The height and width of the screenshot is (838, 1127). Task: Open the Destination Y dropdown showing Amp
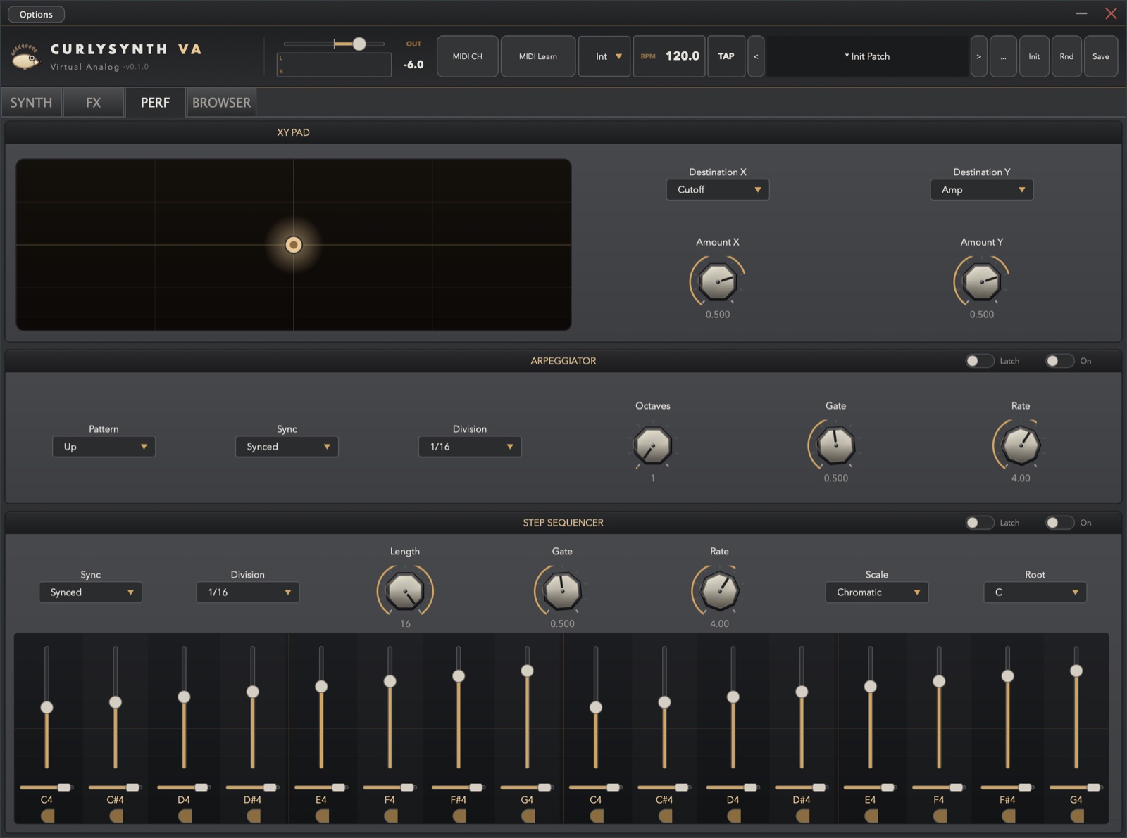pos(982,190)
